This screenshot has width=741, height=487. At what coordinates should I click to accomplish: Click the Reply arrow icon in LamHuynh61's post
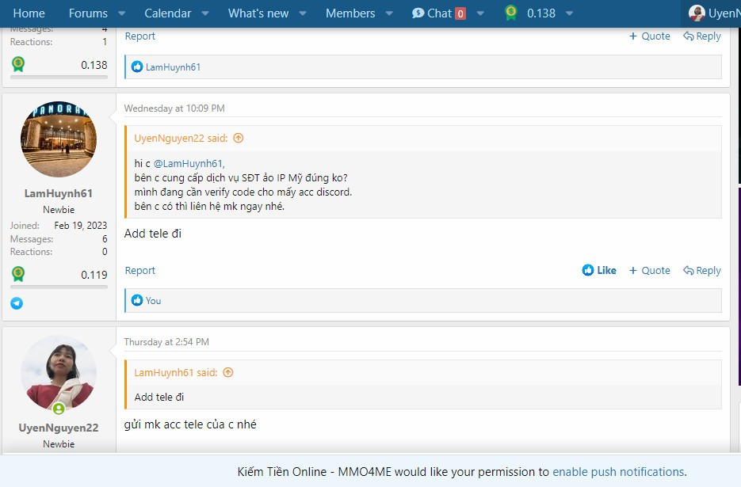pos(689,270)
